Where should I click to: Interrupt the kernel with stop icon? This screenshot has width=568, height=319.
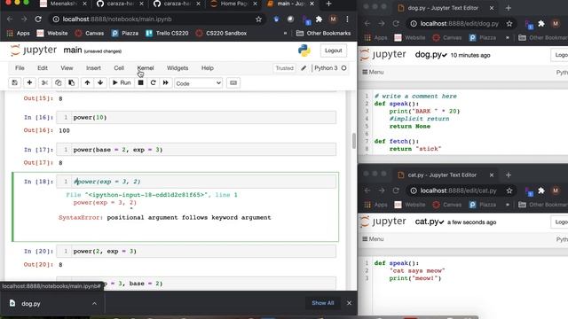point(140,82)
